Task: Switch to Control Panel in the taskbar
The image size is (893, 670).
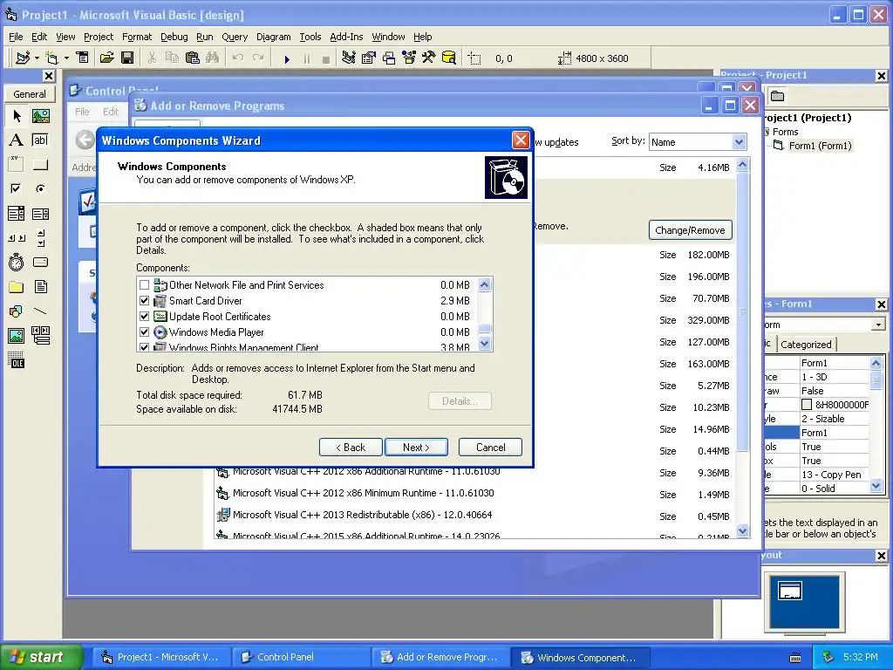Action: point(300,657)
